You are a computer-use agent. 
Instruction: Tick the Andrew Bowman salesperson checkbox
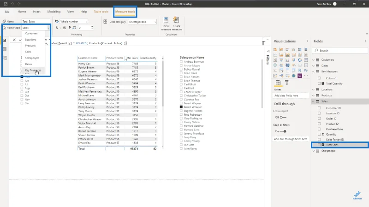181,62
